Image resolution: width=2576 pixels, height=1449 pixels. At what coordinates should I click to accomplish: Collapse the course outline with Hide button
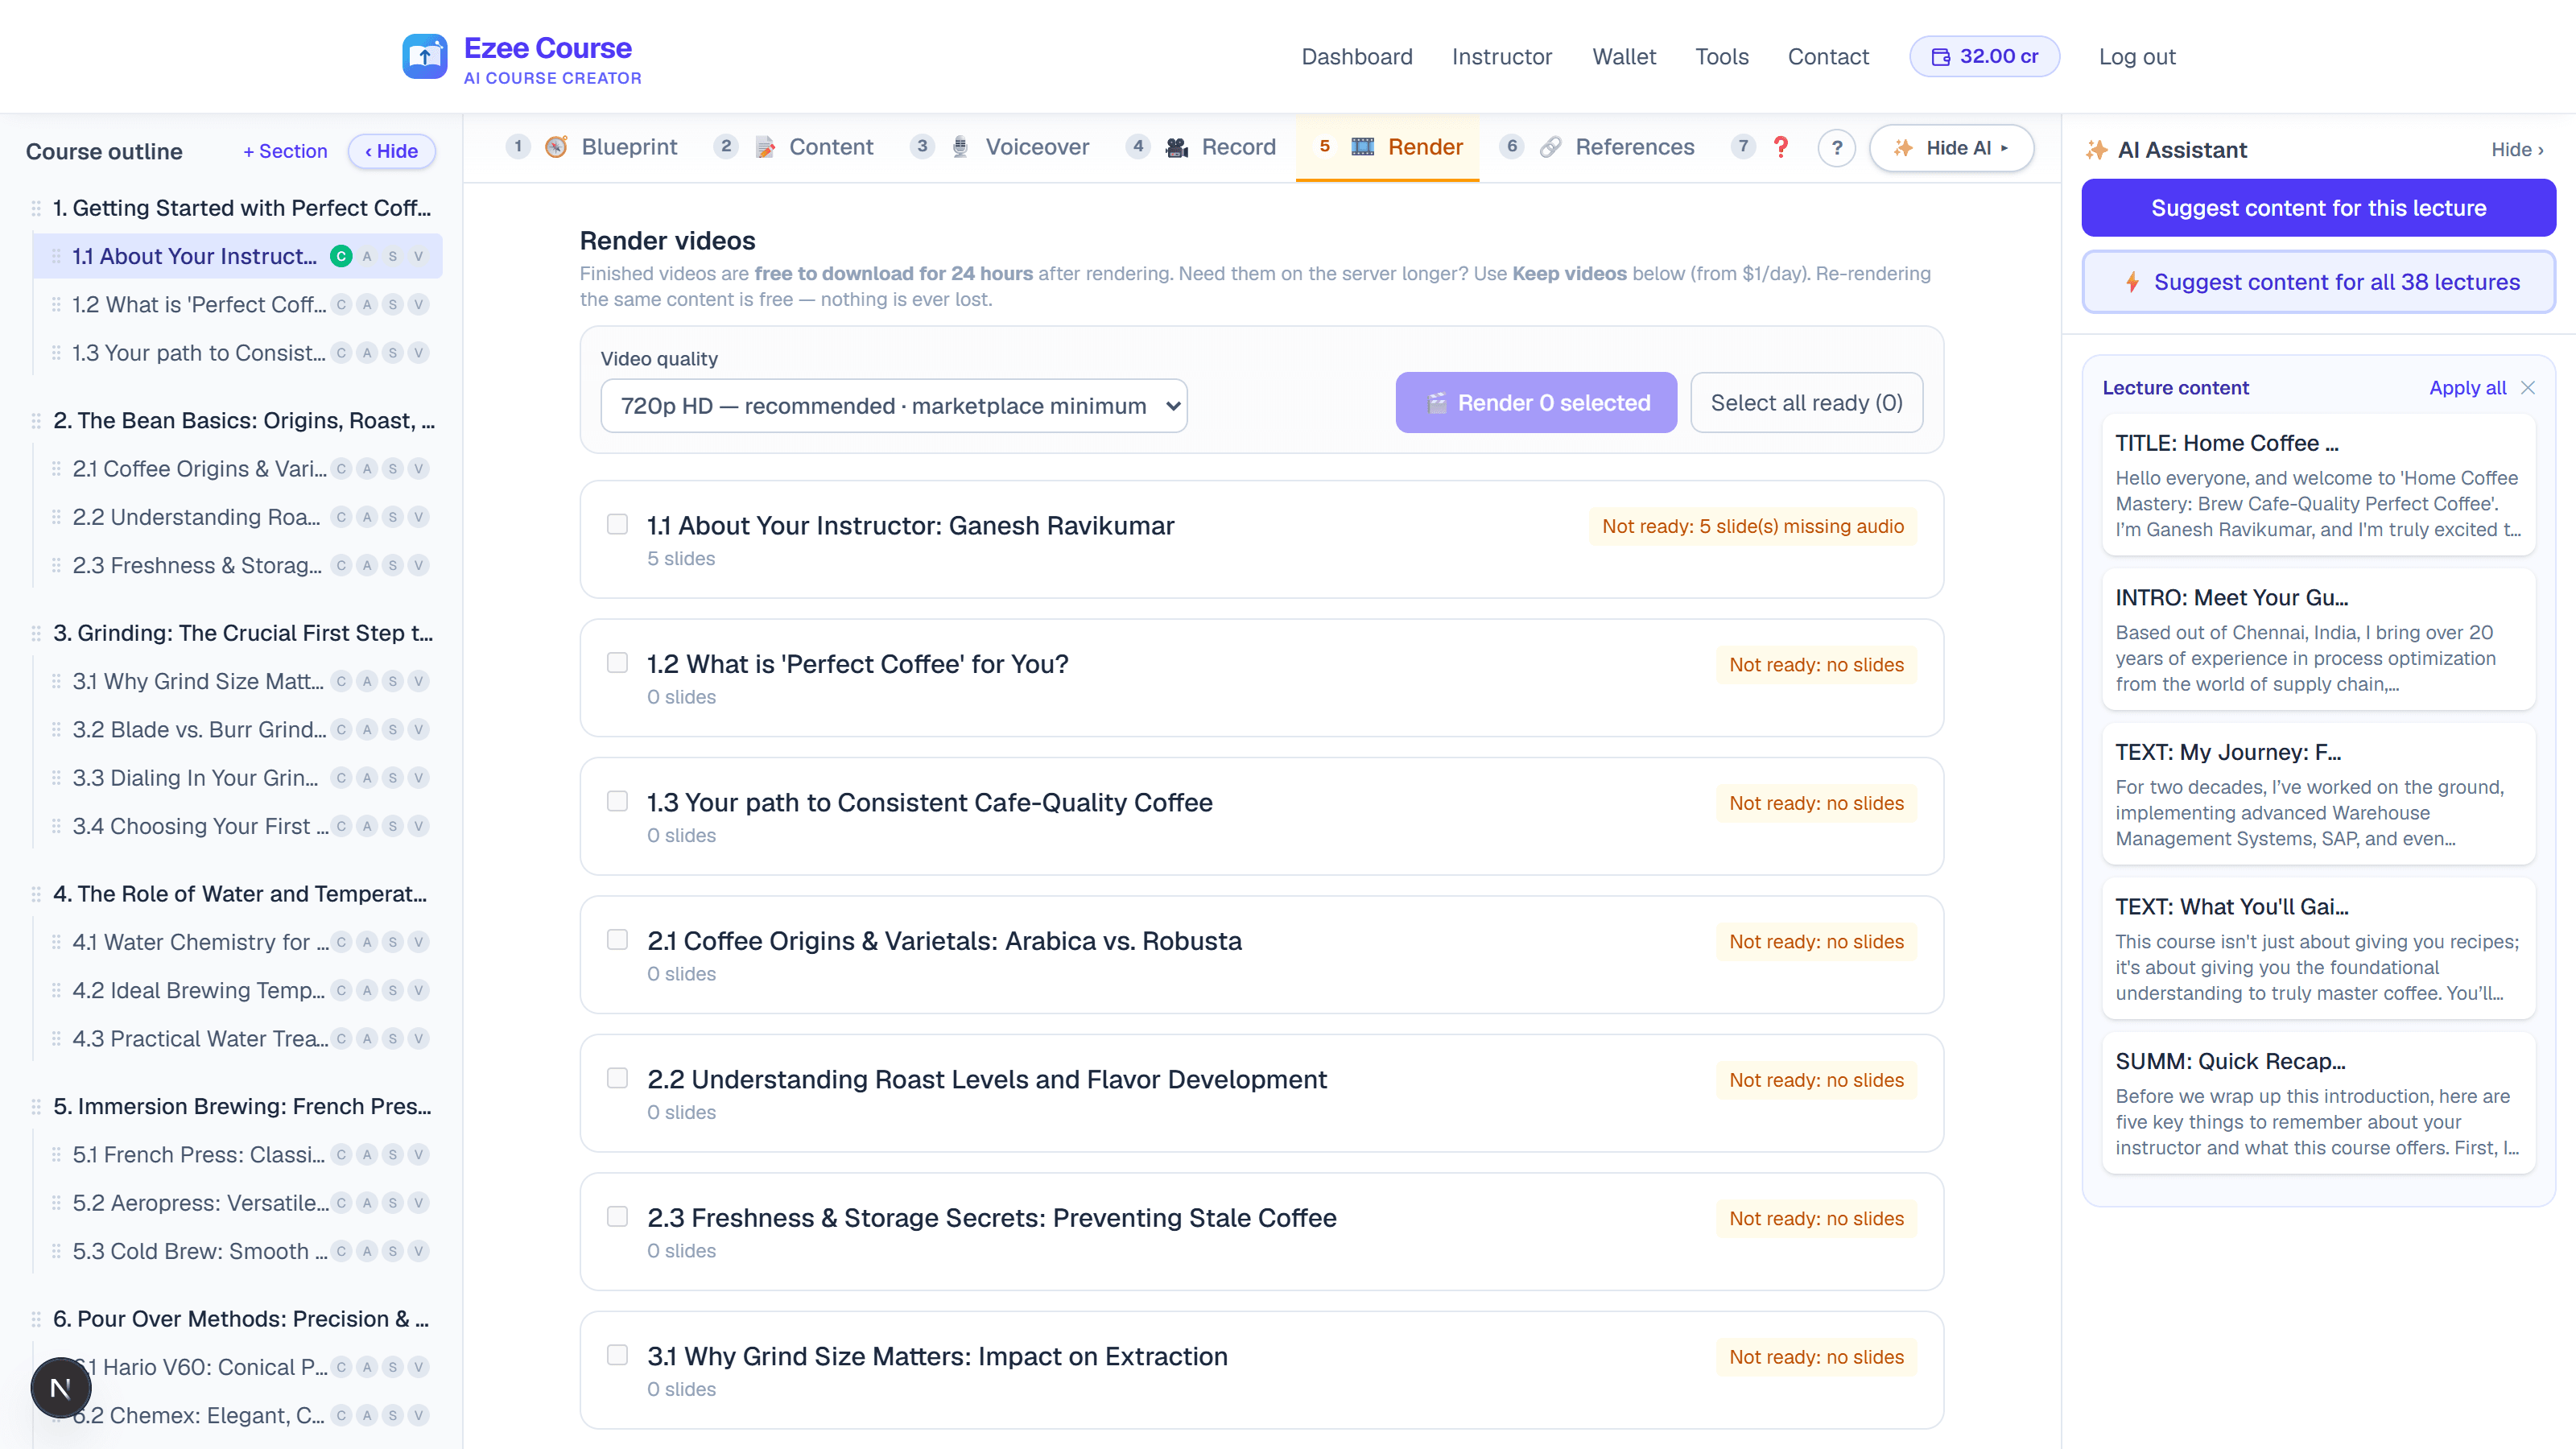[391, 151]
